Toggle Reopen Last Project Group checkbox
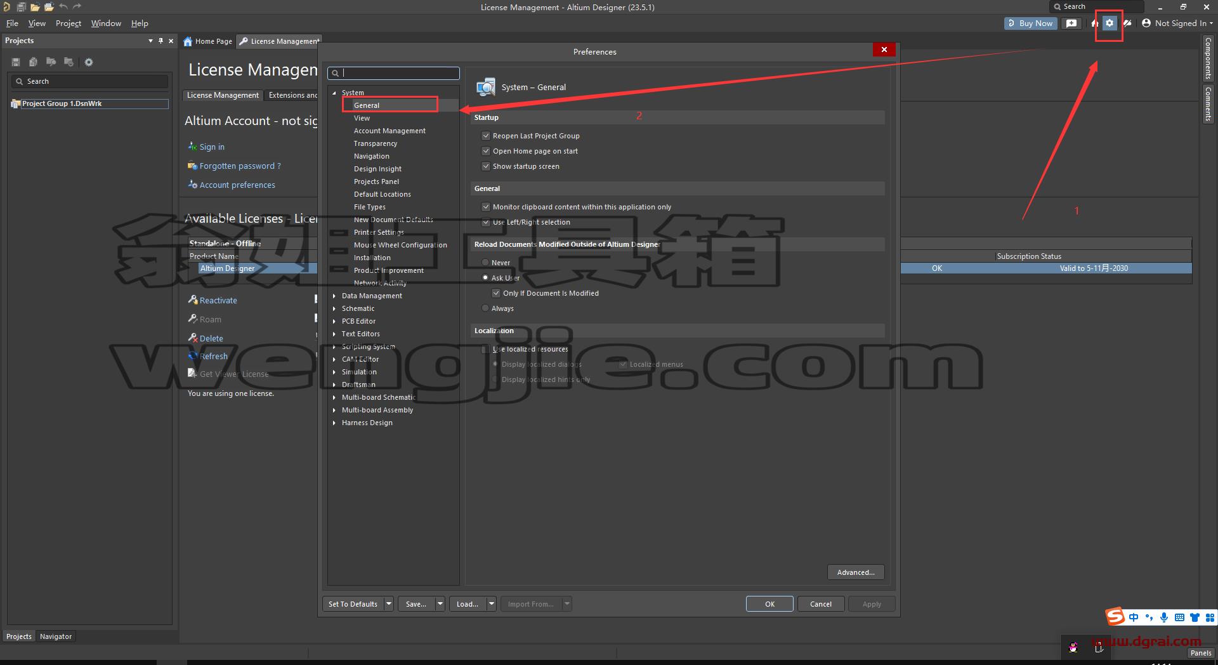 tap(486, 136)
